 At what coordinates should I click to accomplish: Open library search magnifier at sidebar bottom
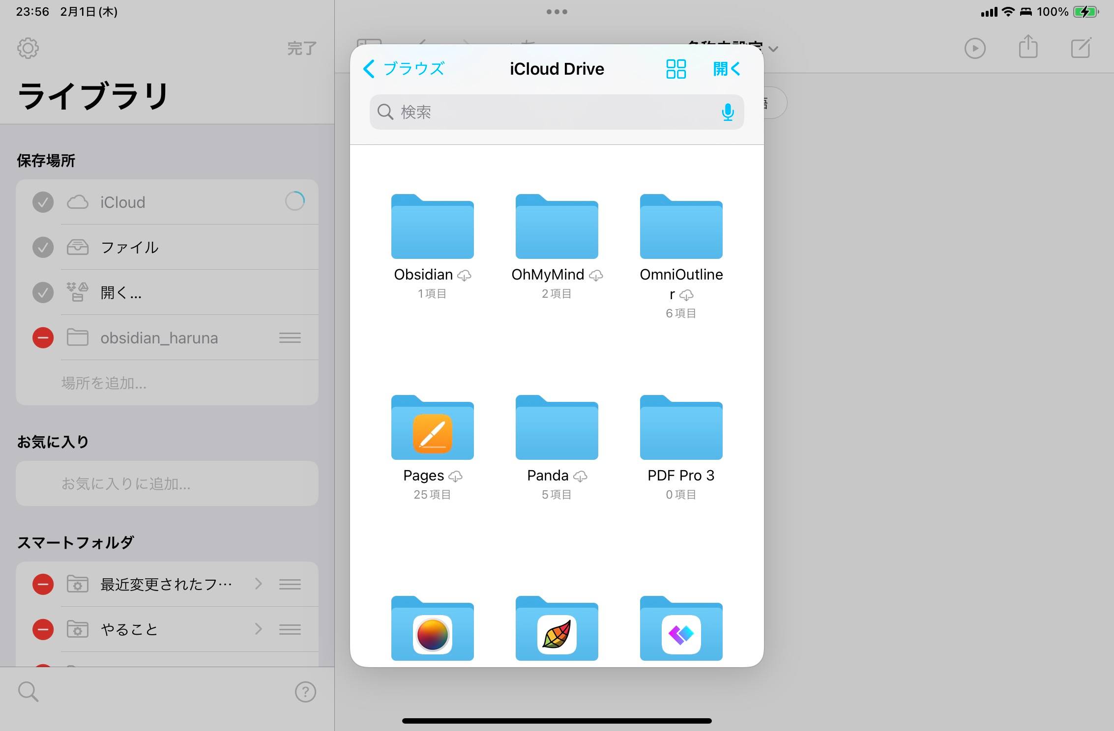click(x=28, y=692)
